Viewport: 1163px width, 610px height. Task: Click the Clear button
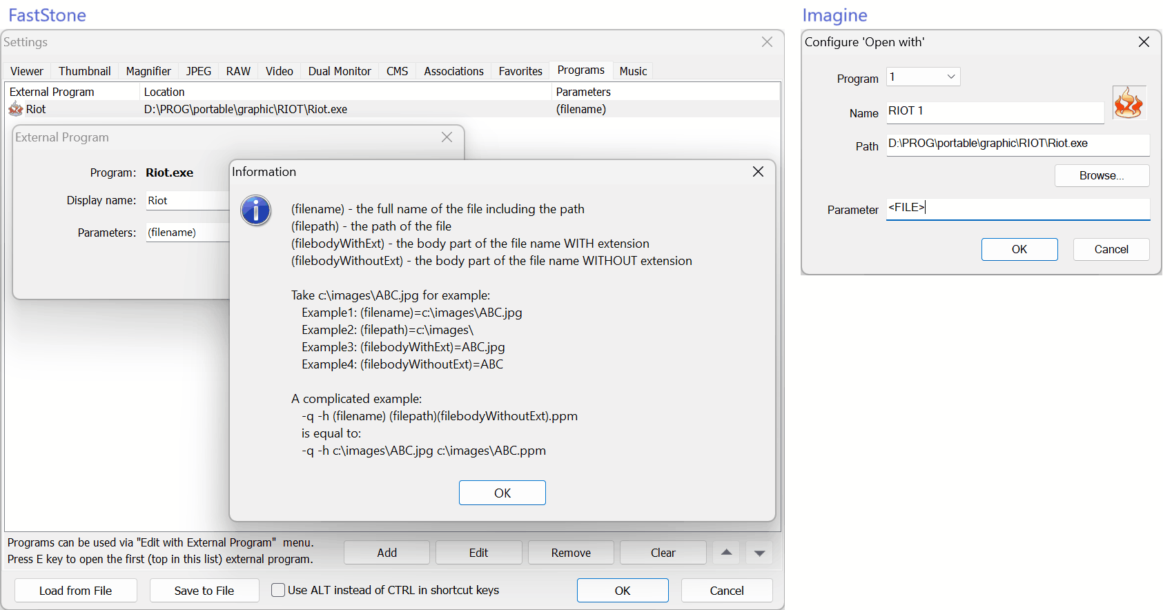point(663,553)
